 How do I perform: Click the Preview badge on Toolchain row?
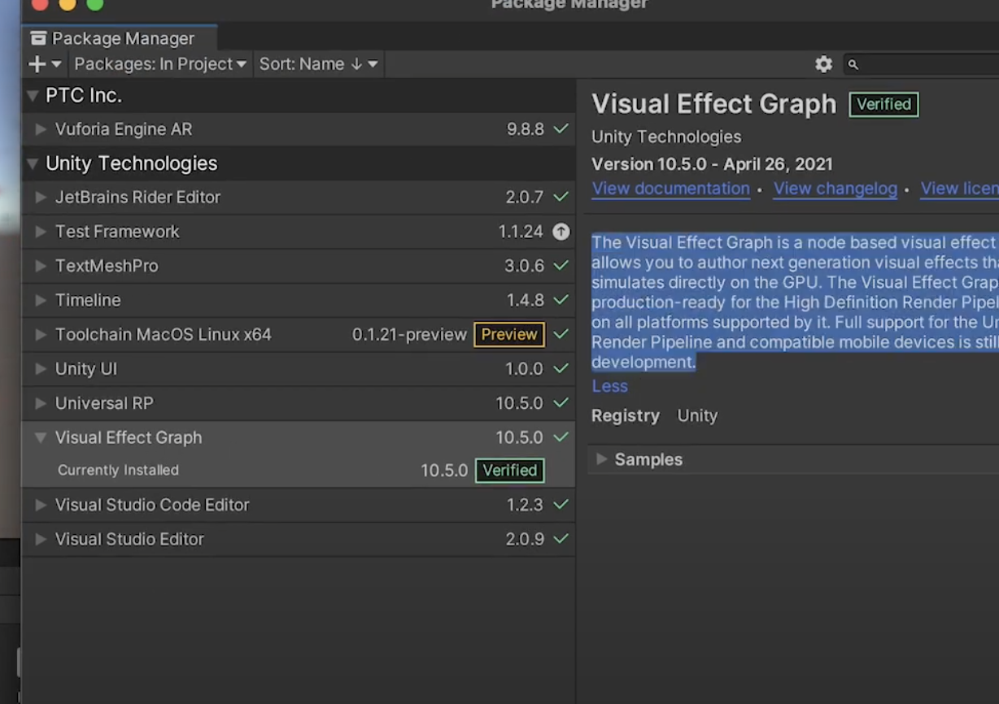pyautogui.click(x=509, y=334)
